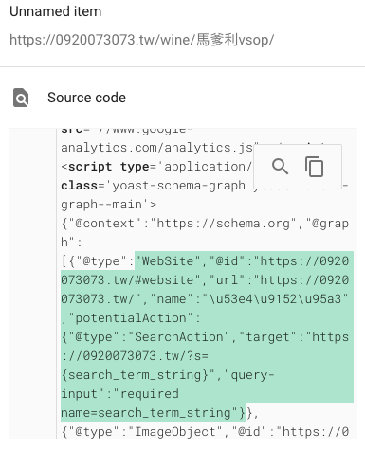
Task: Select the class='yoast-schema-graph line
Action: pyautogui.click(x=154, y=186)
